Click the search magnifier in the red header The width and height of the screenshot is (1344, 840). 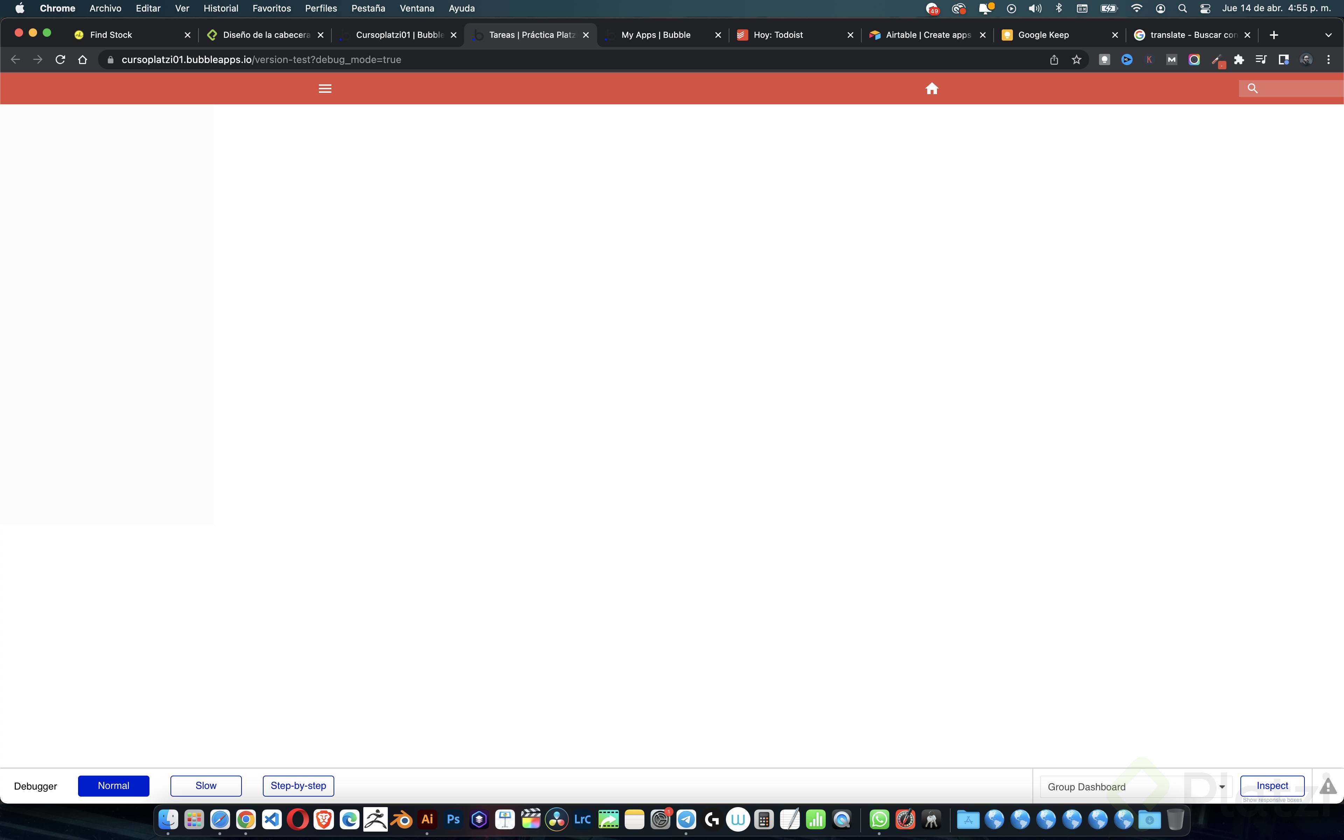(1253, 88)
